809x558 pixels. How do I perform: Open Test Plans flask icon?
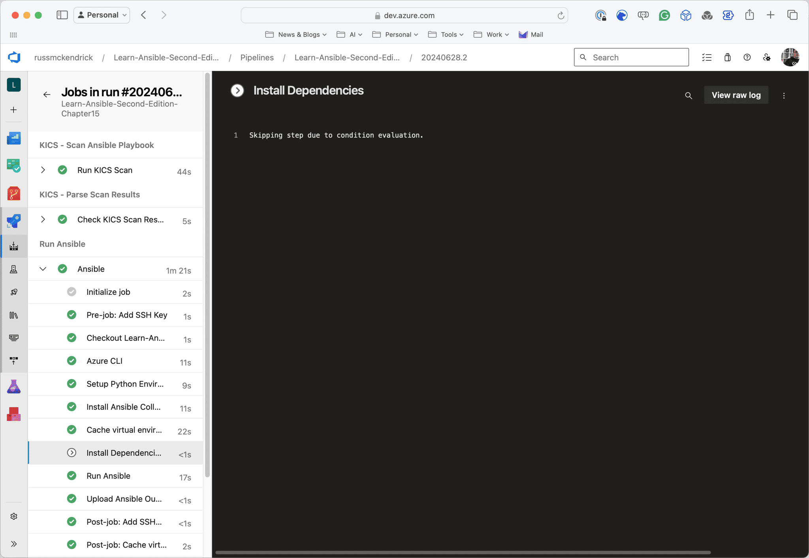coord(14,387)
